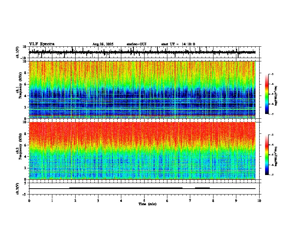Click the ch.2 "Frequency (kHz)" axis label
The width and height of the screenshot is (292, 225).
pos(20,146)
